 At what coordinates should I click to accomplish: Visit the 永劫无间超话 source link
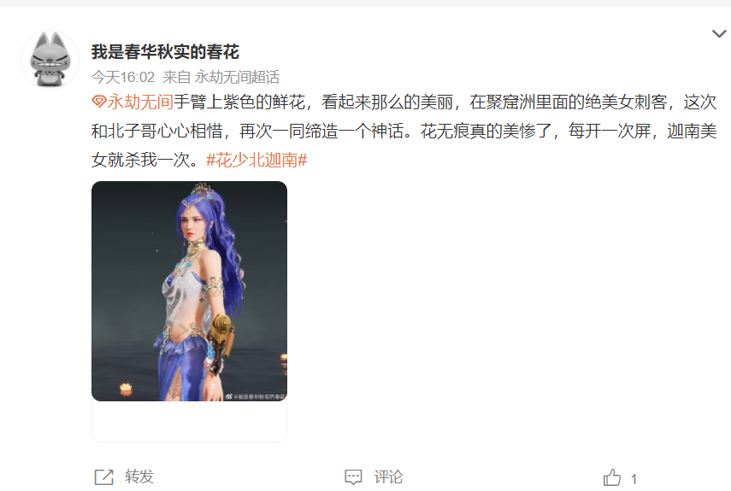coord(238,77)
